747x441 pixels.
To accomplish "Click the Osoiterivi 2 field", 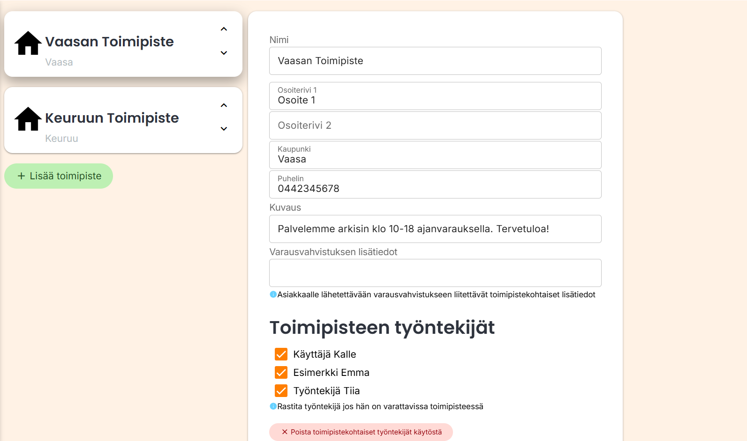I will (435, 125).
